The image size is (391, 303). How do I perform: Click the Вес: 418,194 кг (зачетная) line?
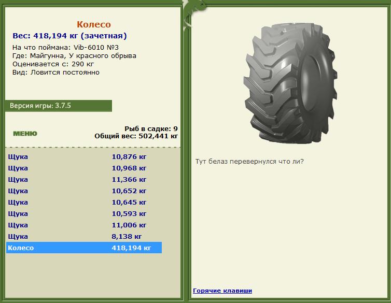point(69,36)
